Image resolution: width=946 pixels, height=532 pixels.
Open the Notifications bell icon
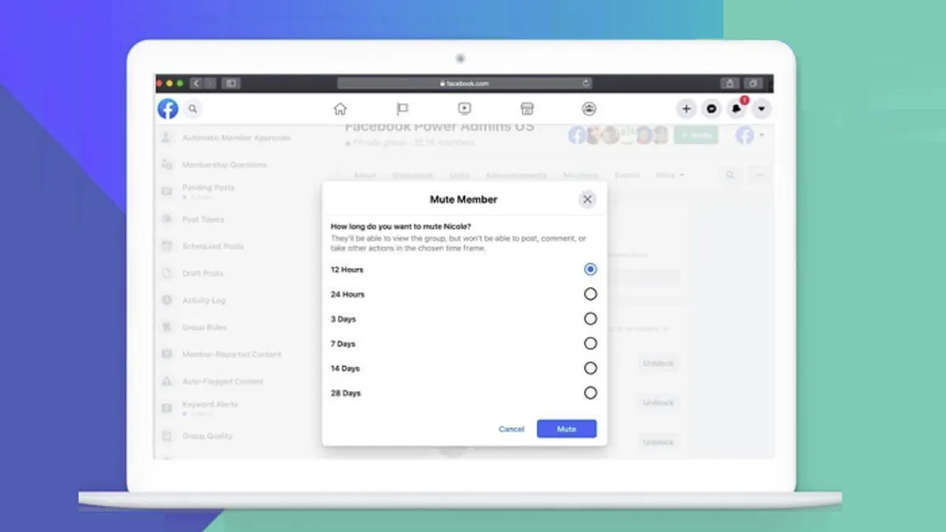pos(736,109)
